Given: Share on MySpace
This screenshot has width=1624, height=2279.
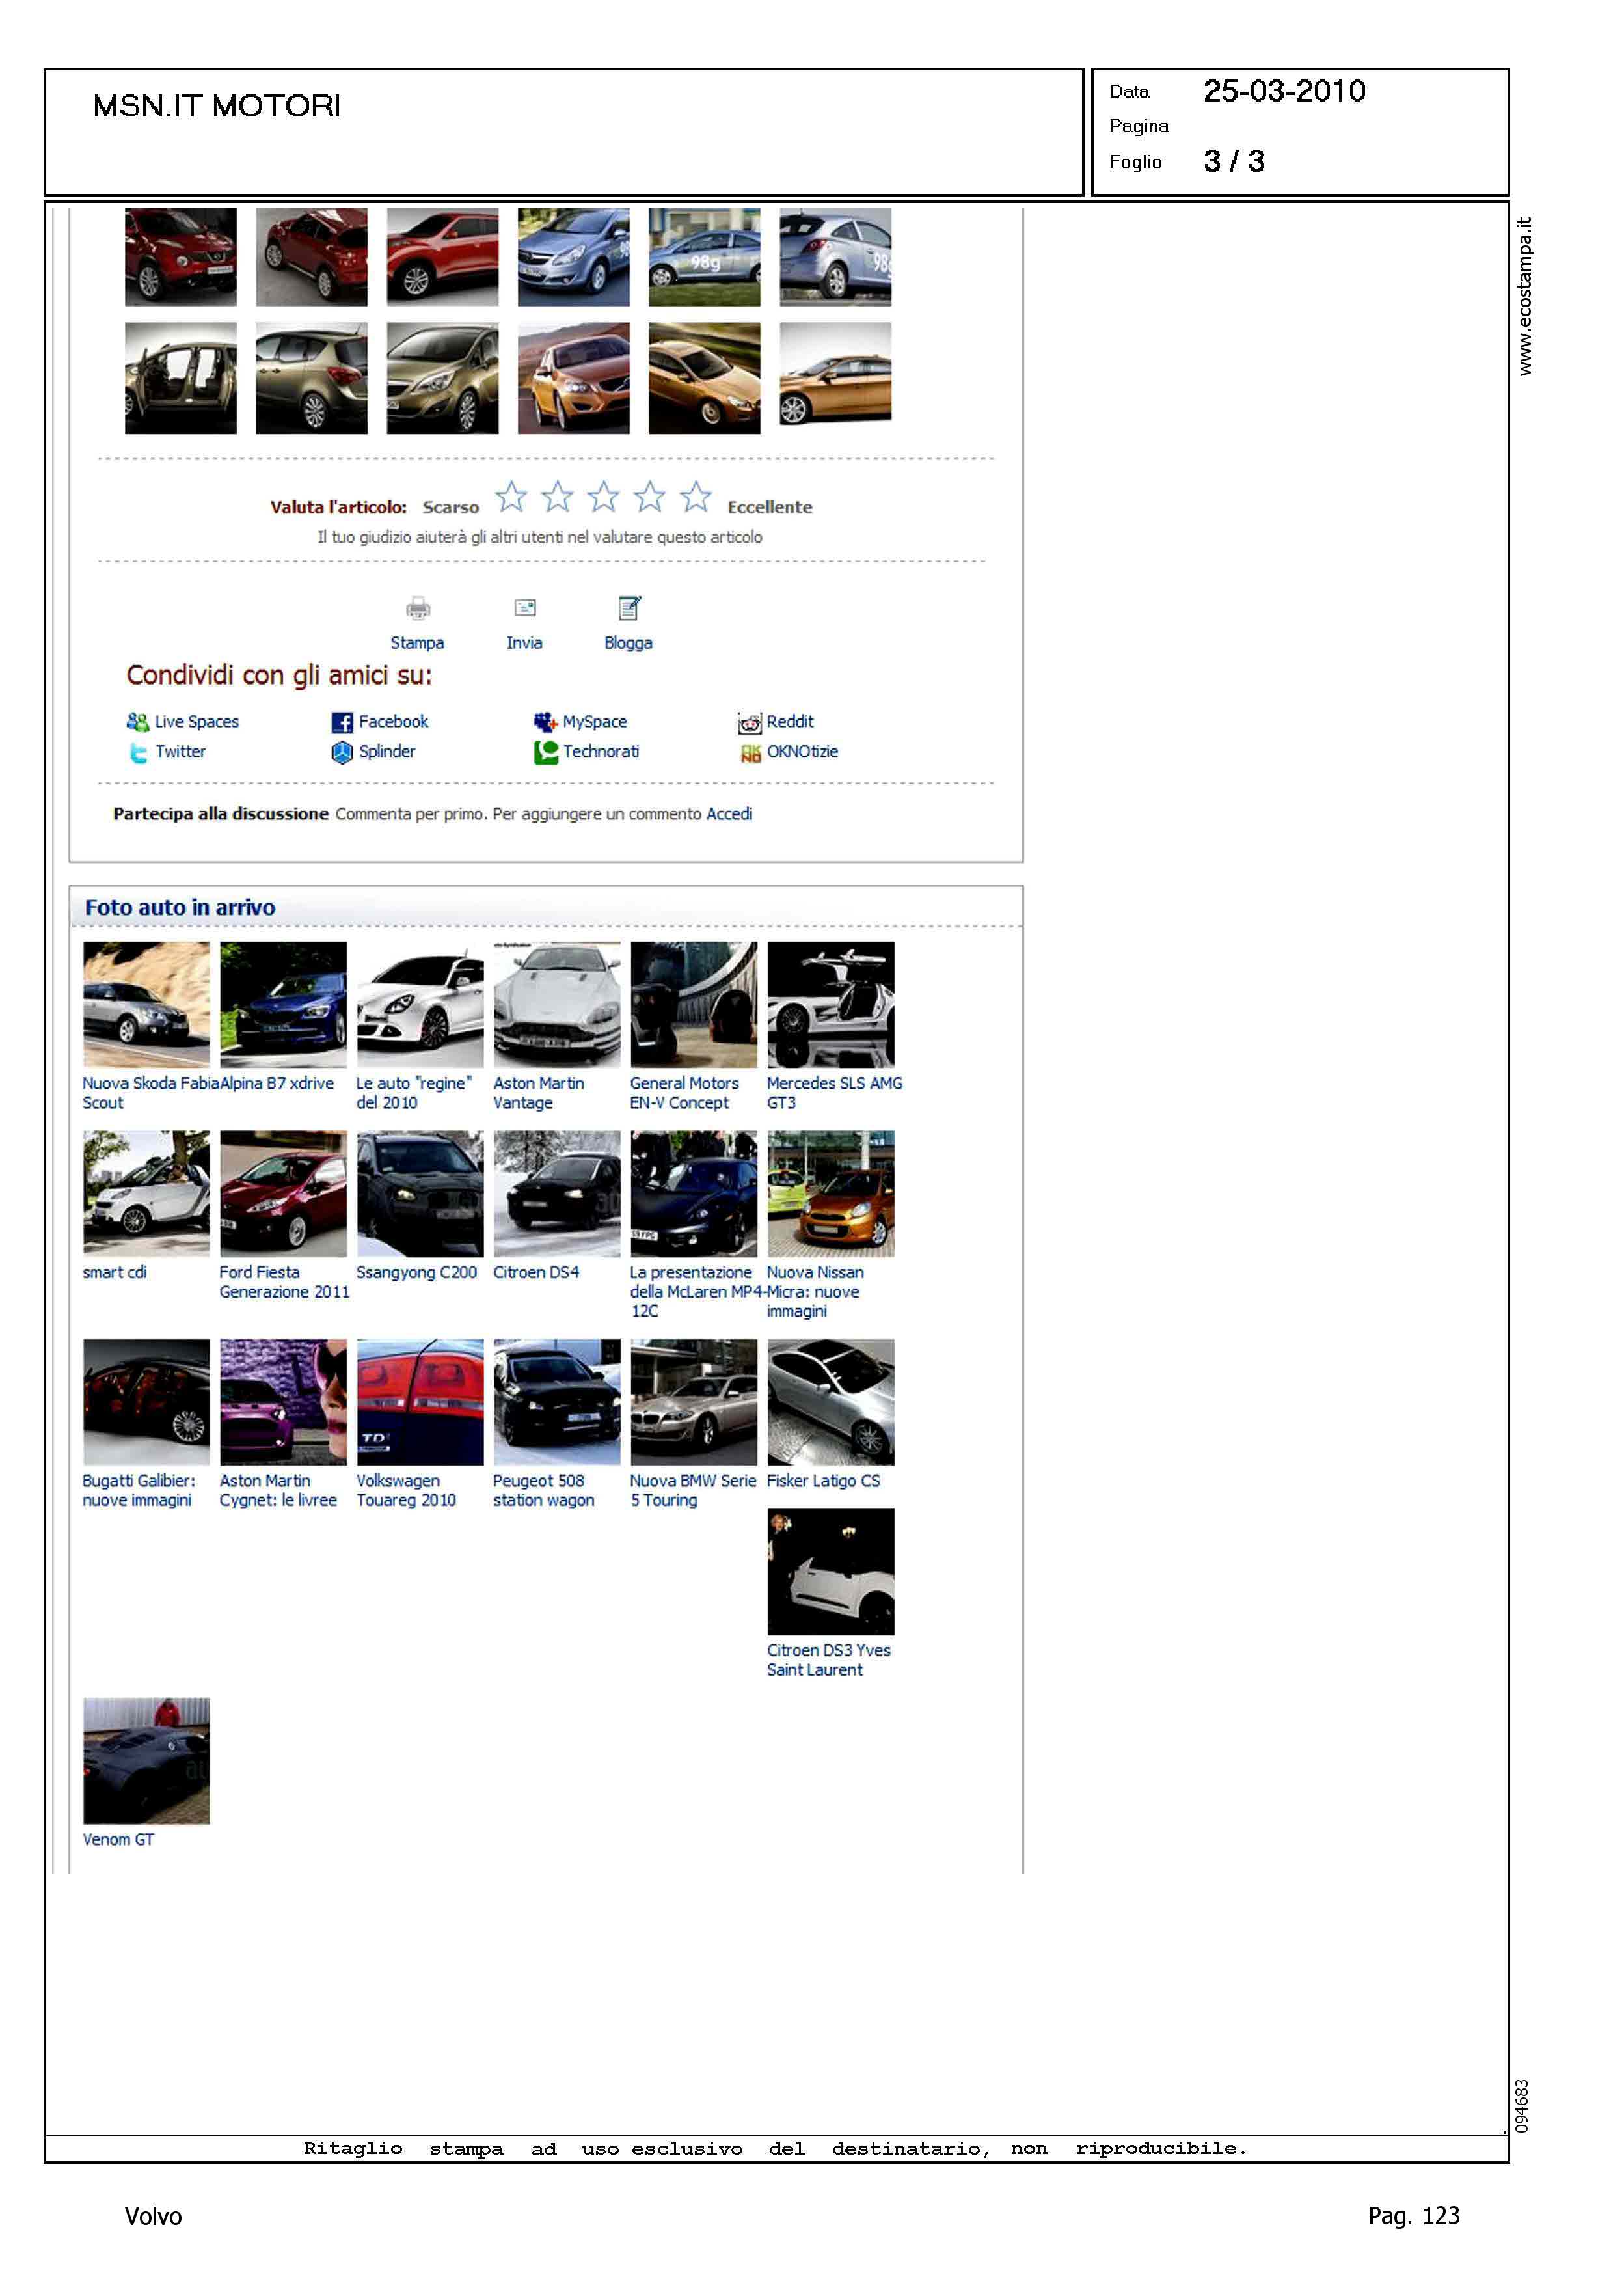Looking at the screenshot, I should [594, 722].
